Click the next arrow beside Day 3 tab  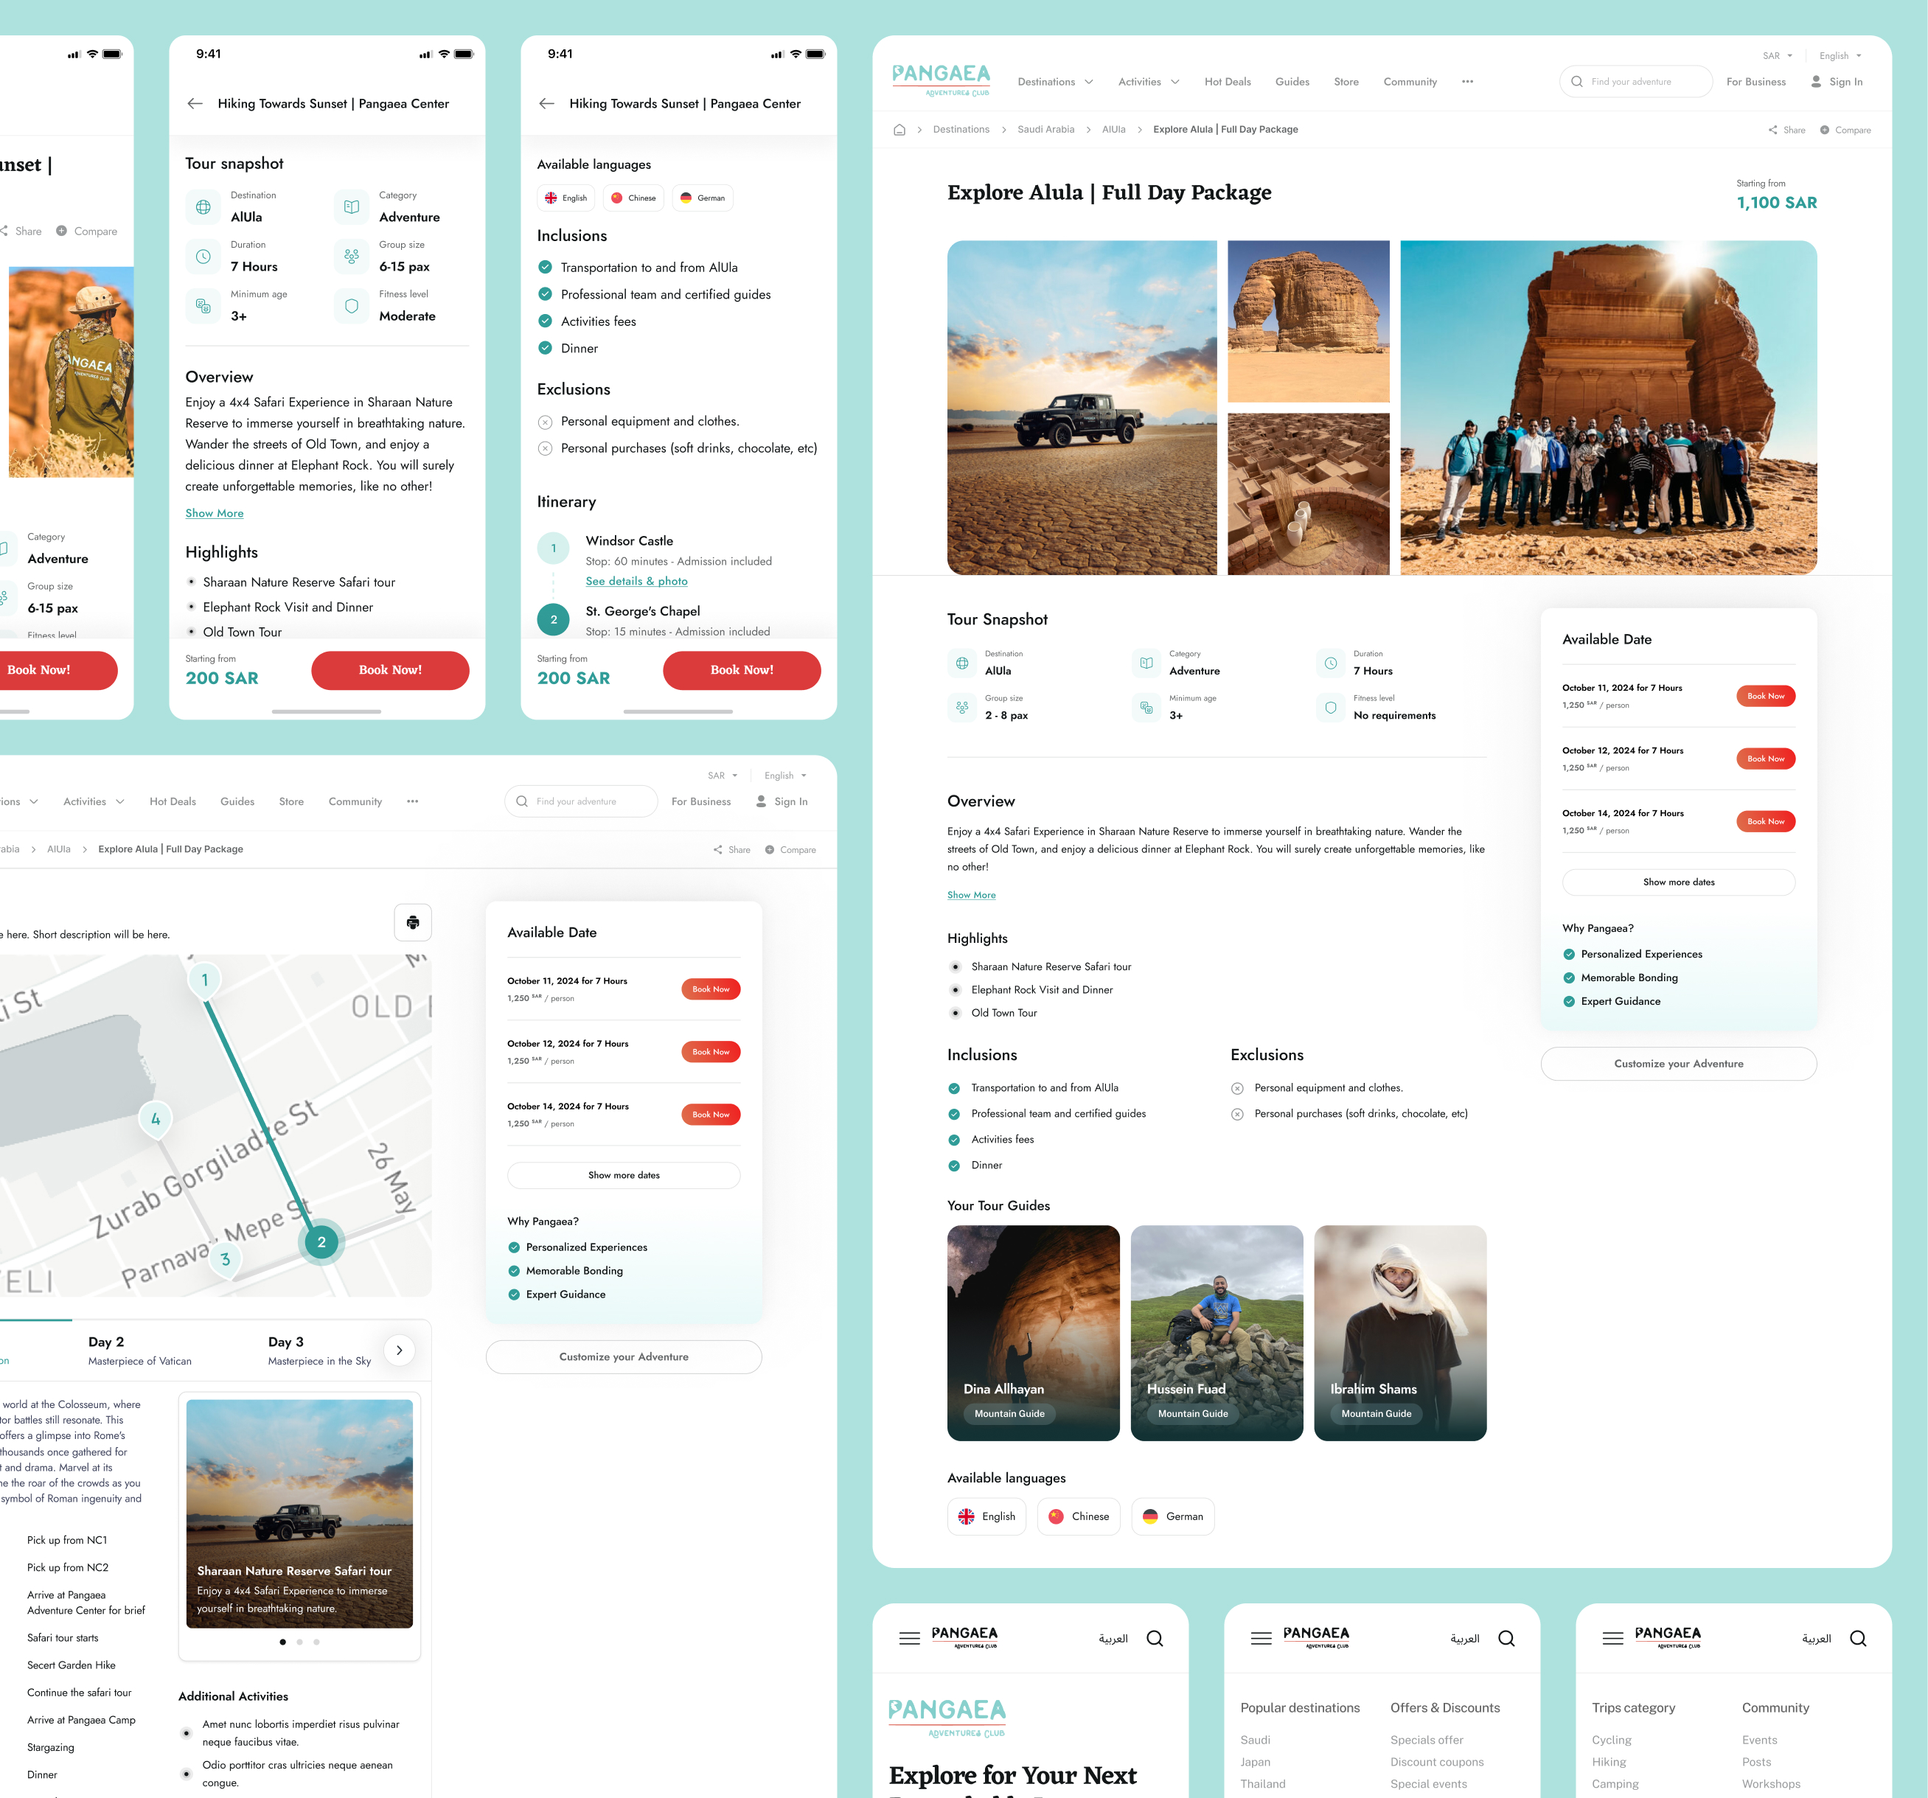(400, 1350)
